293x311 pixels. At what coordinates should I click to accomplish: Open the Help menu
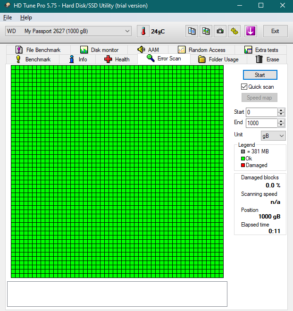point(26,17)
